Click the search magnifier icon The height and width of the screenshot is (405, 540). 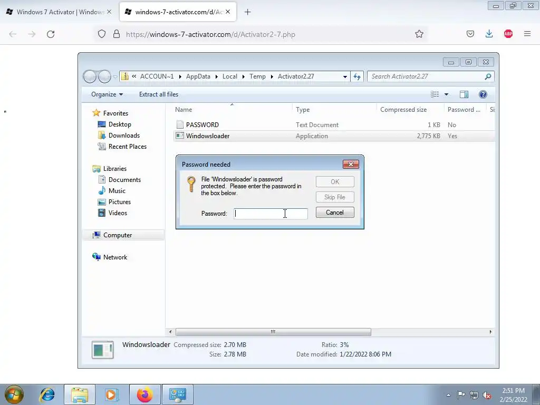488,76
